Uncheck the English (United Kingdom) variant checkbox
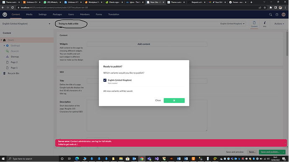The height and width of the screenshot is (162, 289). (x=105, y=80)
